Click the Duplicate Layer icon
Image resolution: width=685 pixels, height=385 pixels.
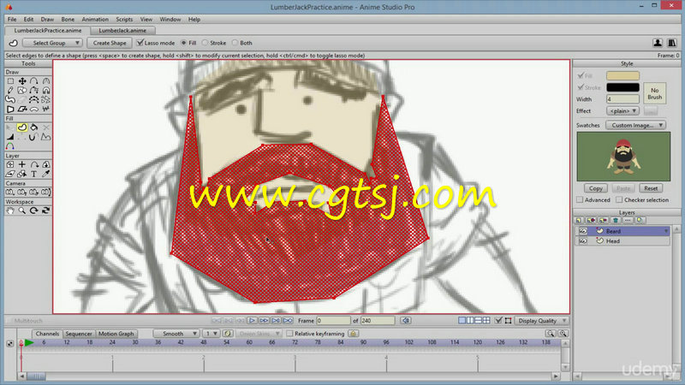(x=591, y=221)
